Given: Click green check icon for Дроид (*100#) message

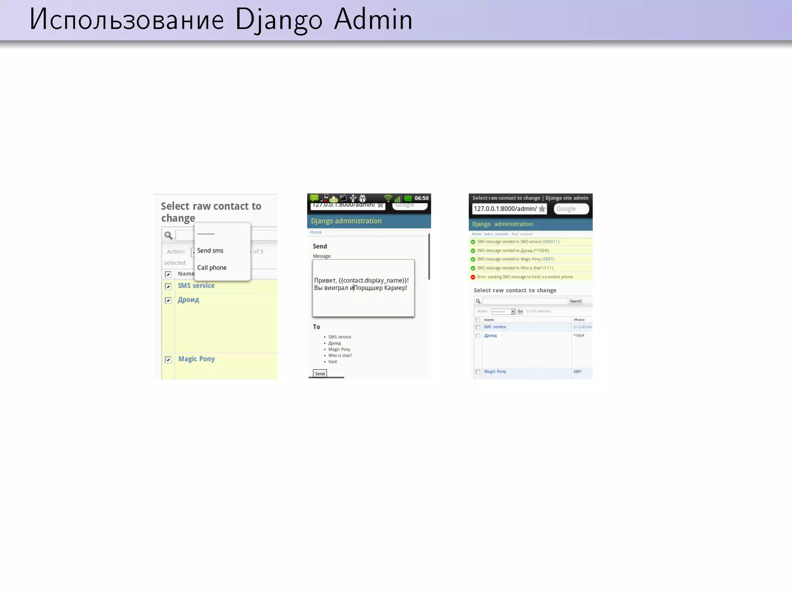Looking at the screenshot, I should click(473, 251).
